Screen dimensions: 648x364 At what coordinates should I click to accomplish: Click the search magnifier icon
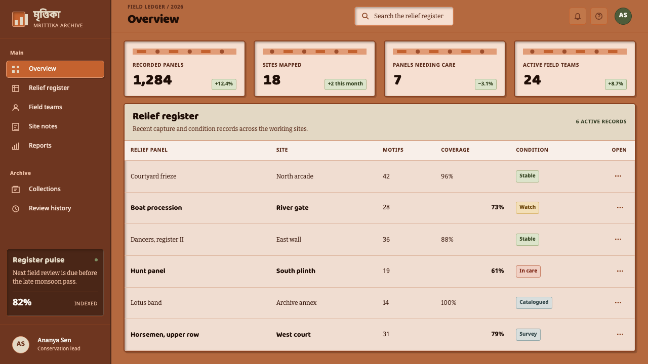(366, 16)
